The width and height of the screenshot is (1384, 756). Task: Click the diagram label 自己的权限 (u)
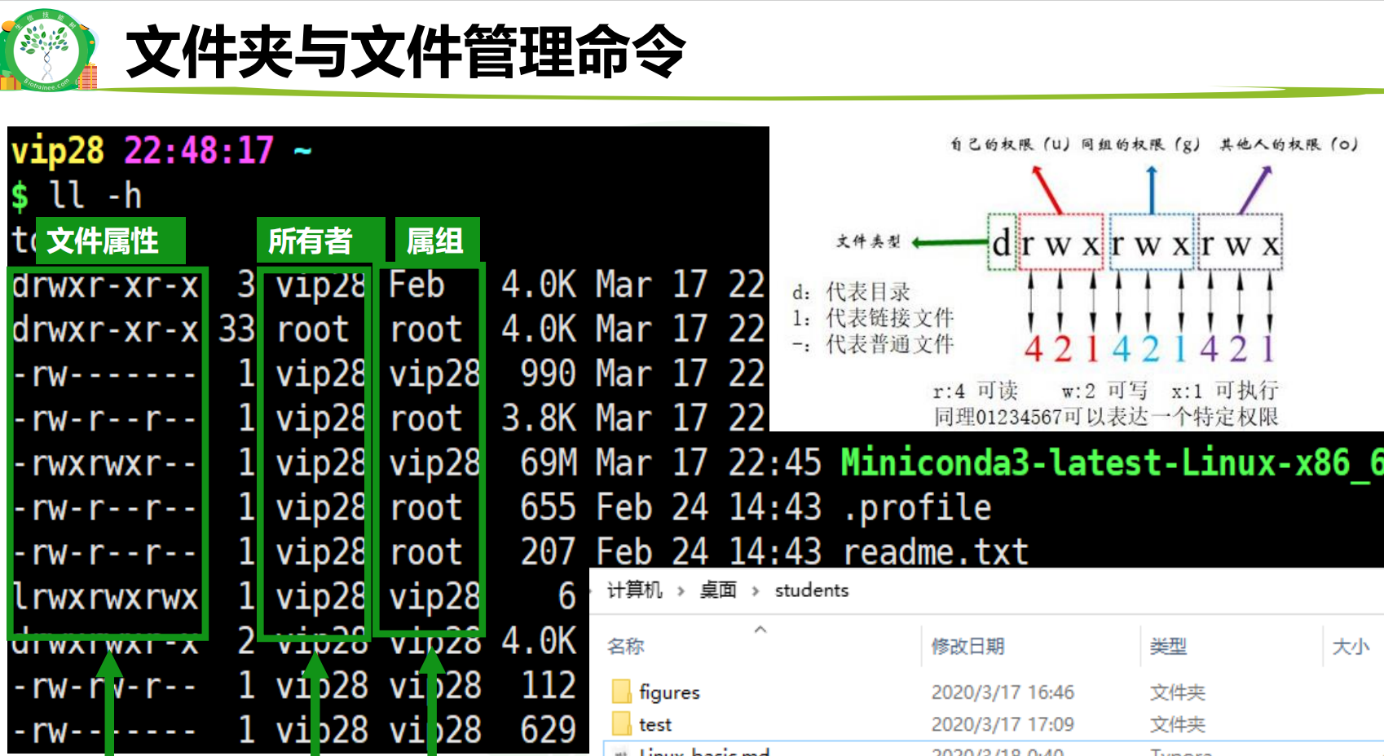tap(1010, 144)
